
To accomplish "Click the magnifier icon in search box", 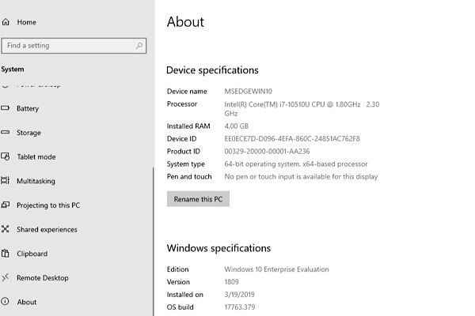I will (x=140, y=46).
